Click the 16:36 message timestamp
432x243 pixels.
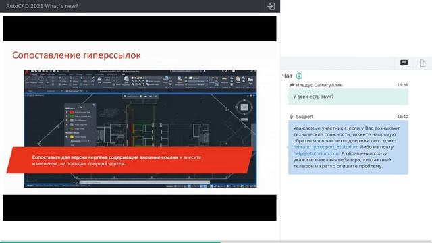tap(402, 85)
